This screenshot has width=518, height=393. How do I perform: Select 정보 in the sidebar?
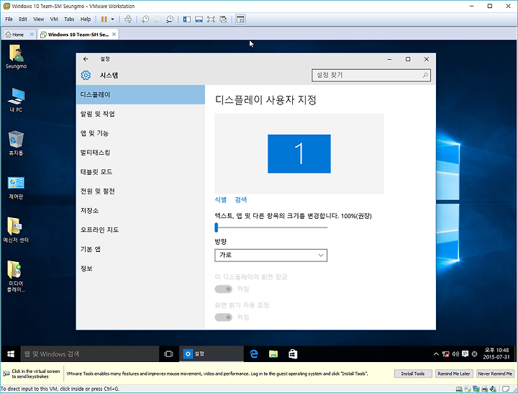[140, 268]
